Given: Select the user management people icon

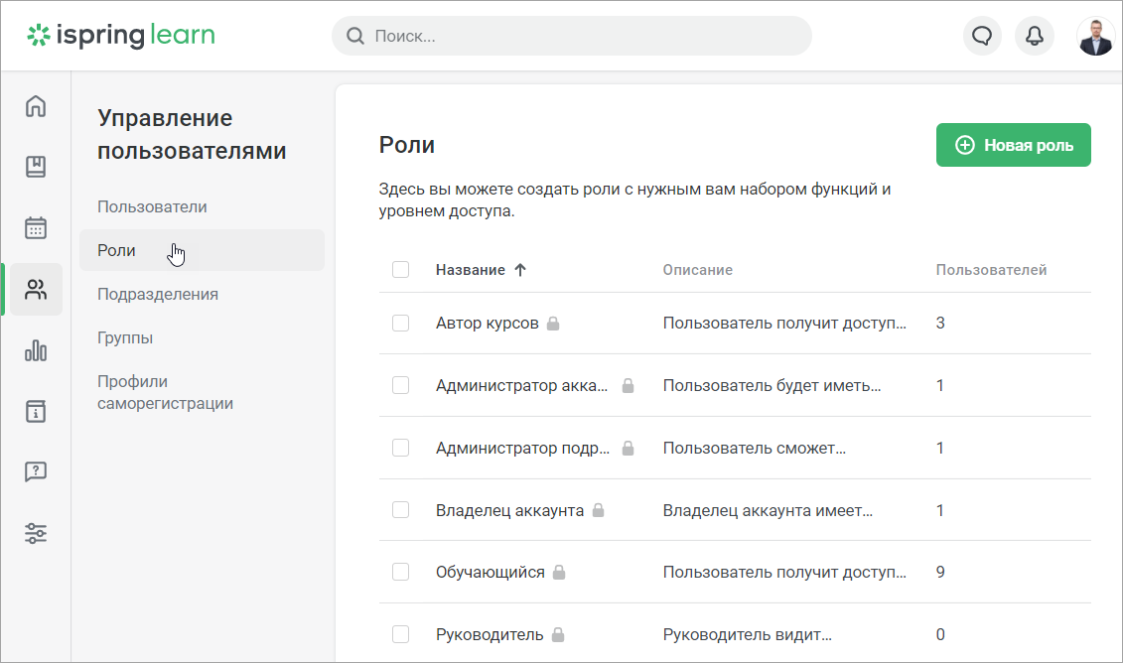Looking at the screenshot, I should coord(36,289).
